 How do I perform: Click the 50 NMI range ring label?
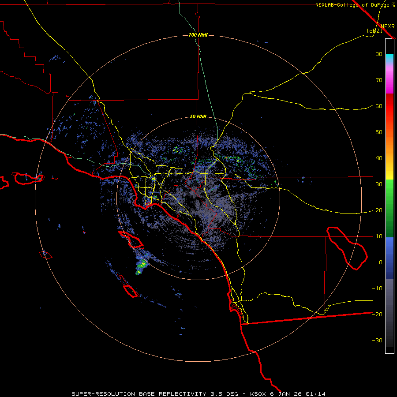coord(198,117)
